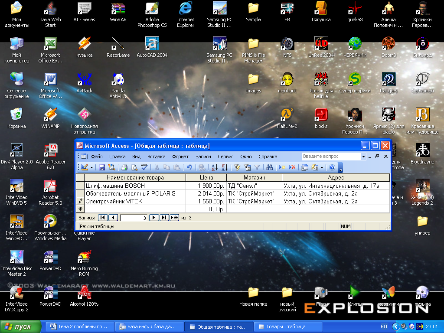Open the Правка menu
The image size is (444, 333).
click(117, 157)
